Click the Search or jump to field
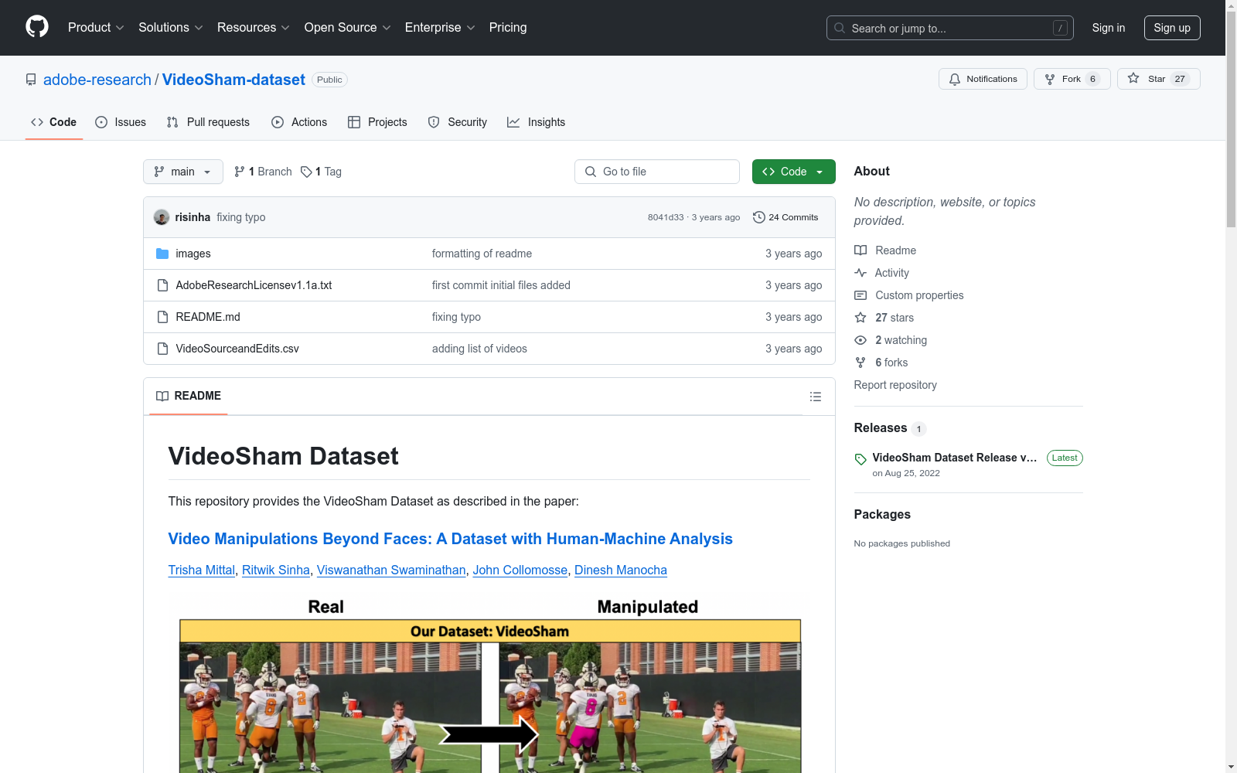 coord(950,28)
